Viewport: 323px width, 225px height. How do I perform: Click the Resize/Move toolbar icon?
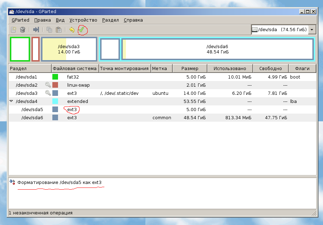(36, 30)
